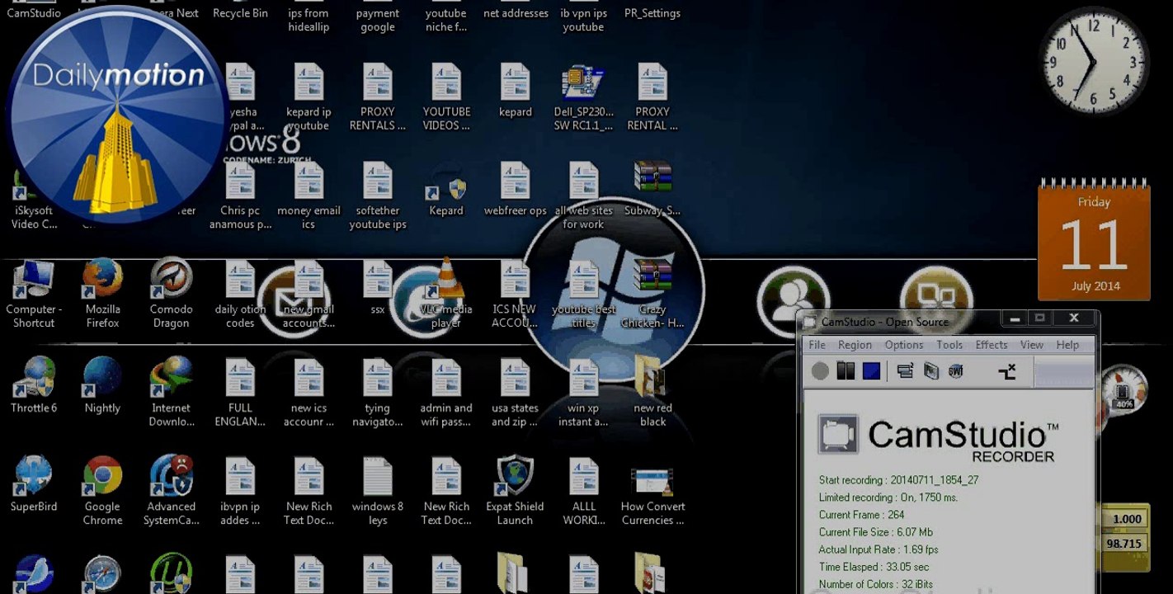Click the 98.715 value in currency gadget

(1124, 544)
